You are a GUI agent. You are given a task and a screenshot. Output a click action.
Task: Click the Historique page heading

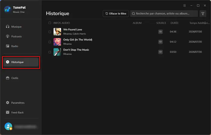tap(58, 13)
